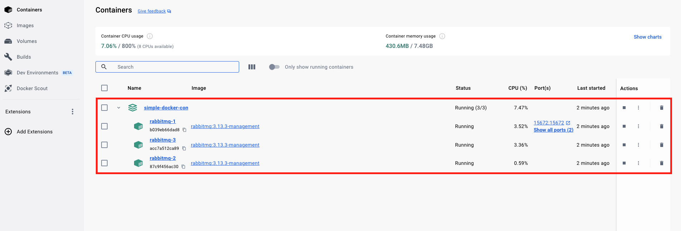Viewport: 681px width, 231px height.
Task: Delete the rabbitmq-3 container
Action: point(662,145)
